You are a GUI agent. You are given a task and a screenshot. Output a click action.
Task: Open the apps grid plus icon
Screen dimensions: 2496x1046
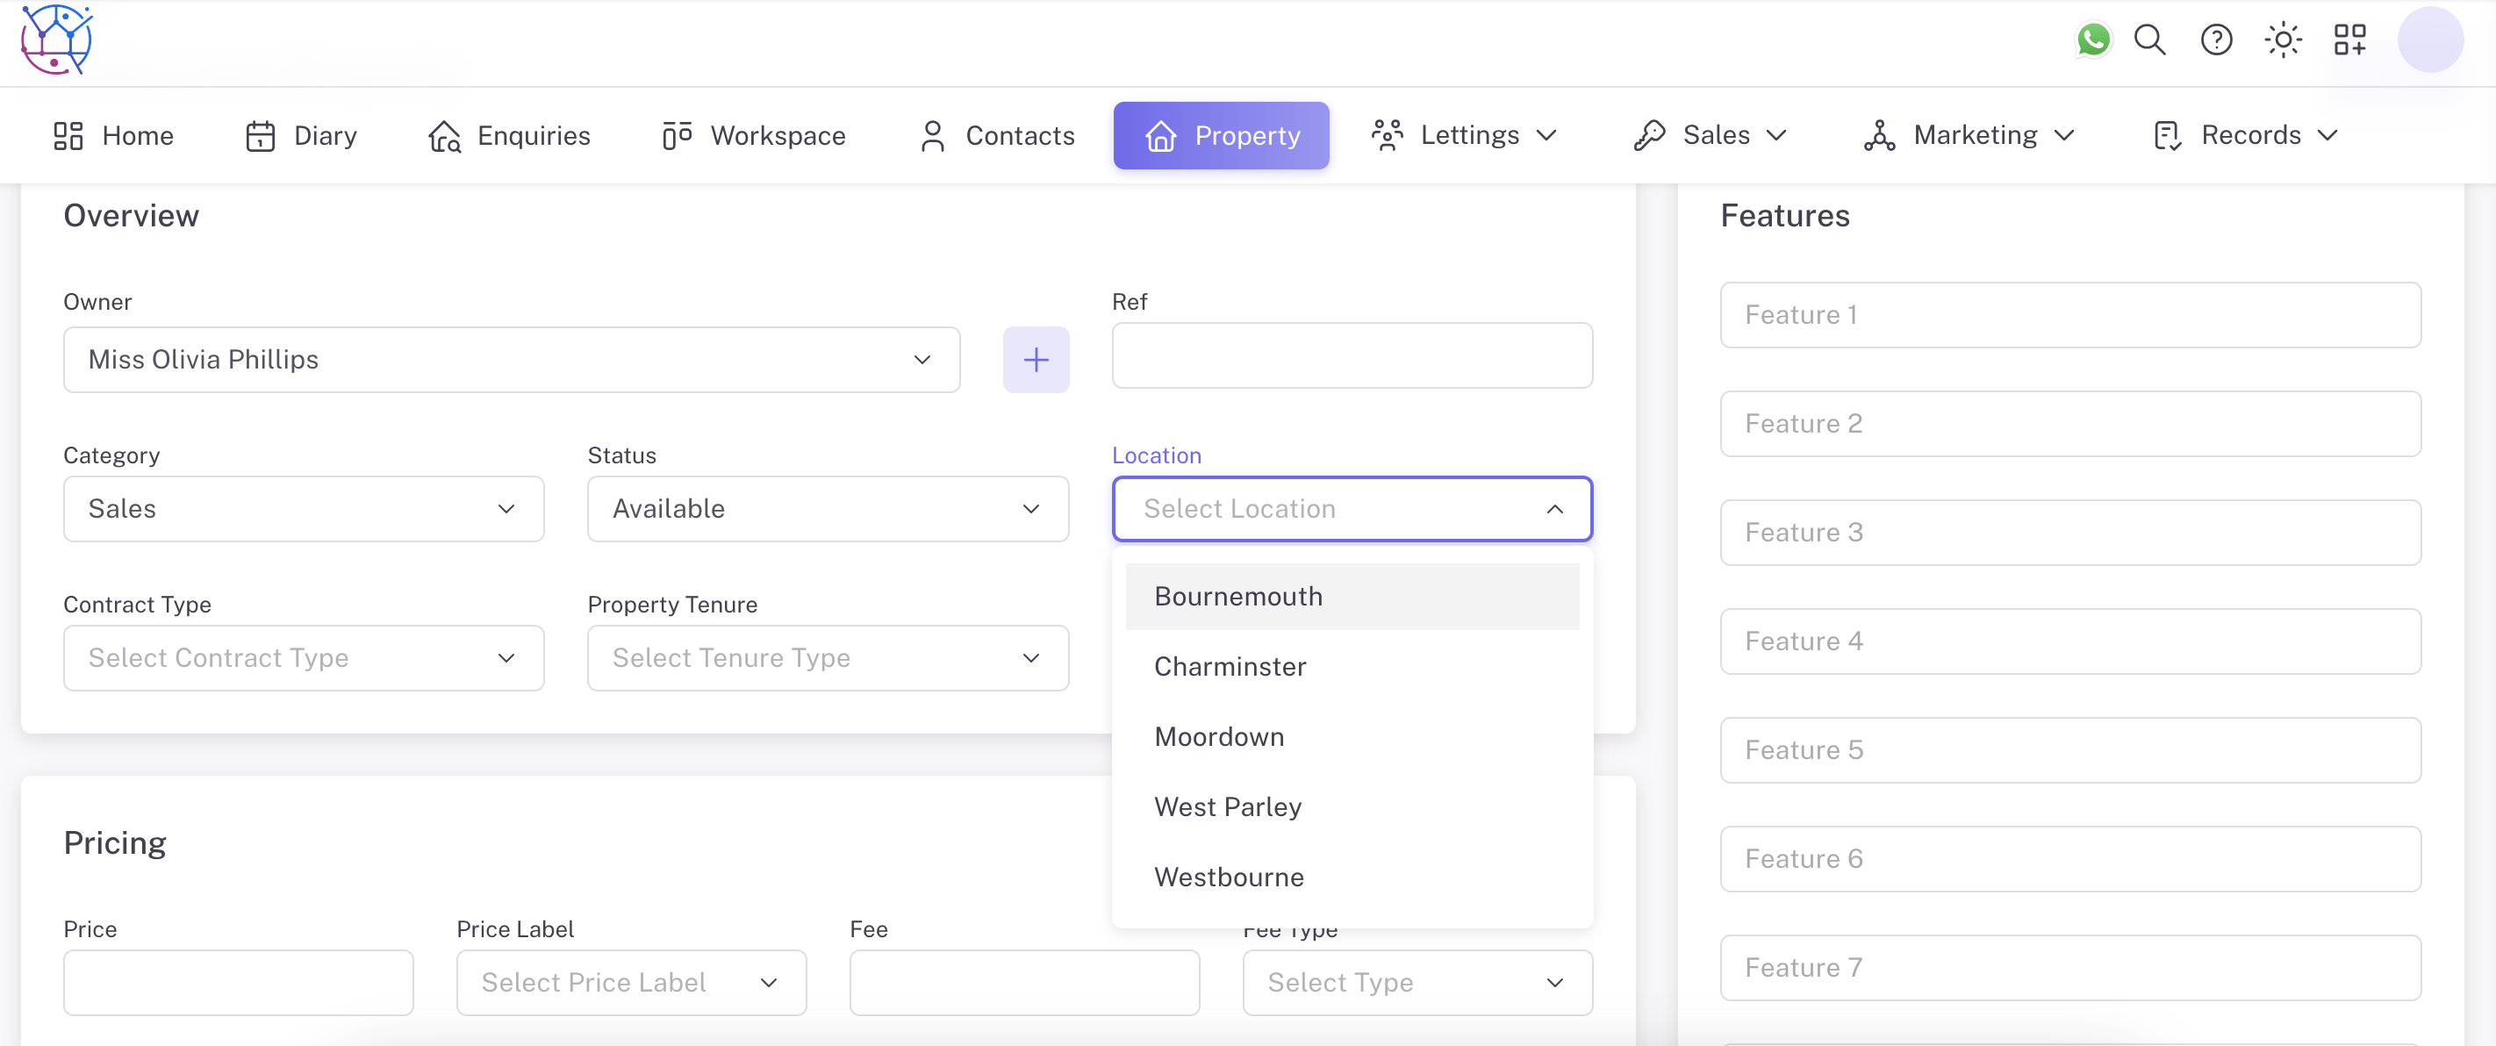pyautogui.click(x=2349, y=39)
